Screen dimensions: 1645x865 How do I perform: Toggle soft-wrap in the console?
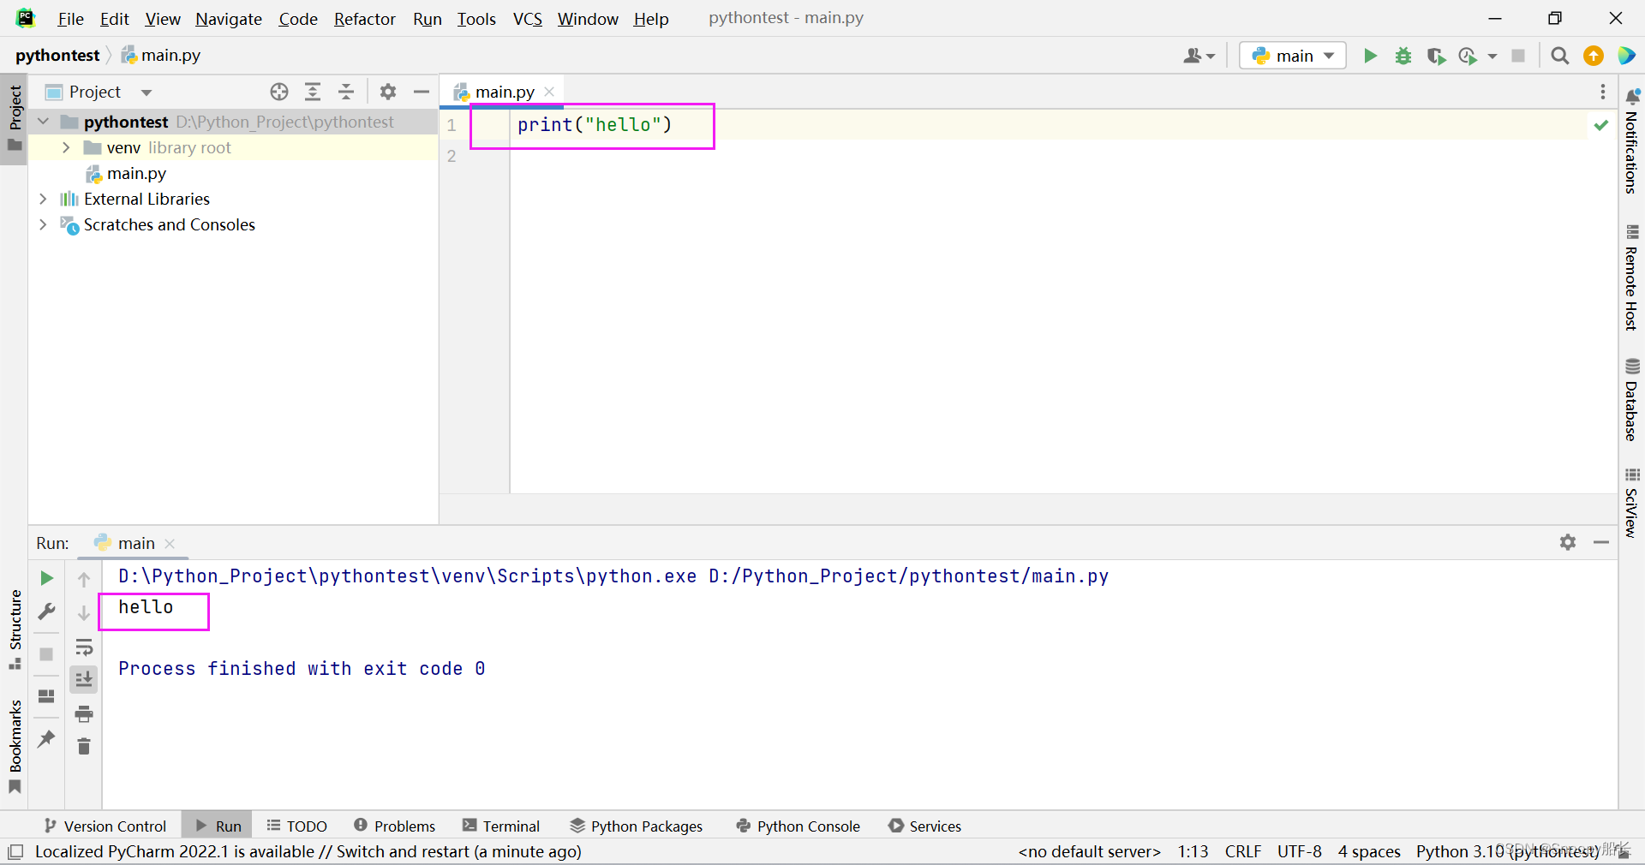(84, 647)
